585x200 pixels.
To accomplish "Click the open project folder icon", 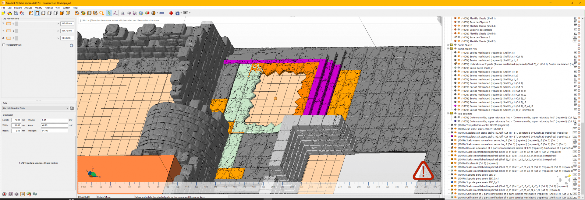I will click(x=3, y=13).
